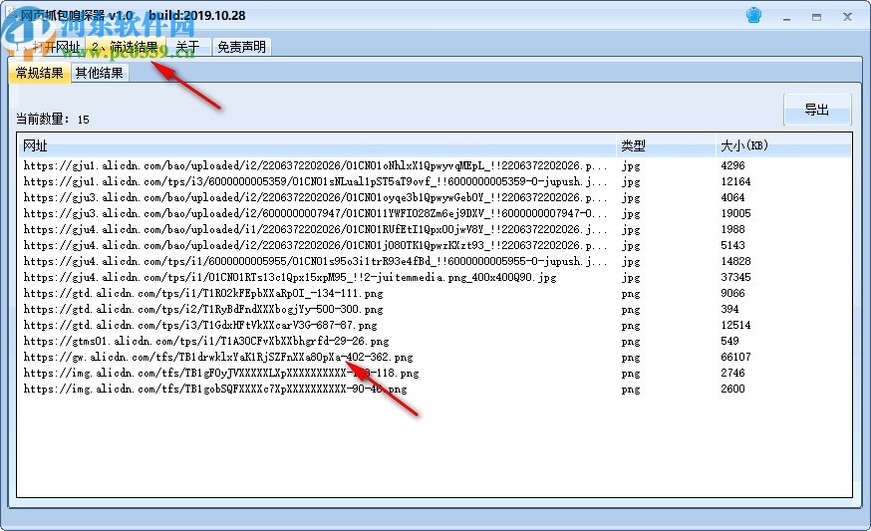Maximize the window
This screenshot has width=871, height=531.
(x=816, y=17)
